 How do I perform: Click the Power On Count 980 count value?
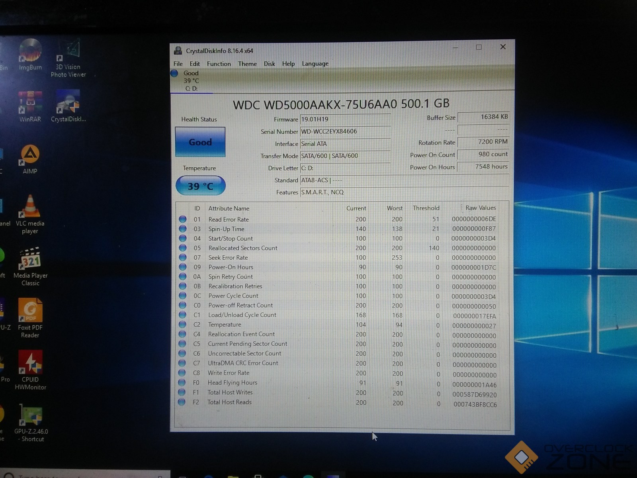[x=483, y=154]
